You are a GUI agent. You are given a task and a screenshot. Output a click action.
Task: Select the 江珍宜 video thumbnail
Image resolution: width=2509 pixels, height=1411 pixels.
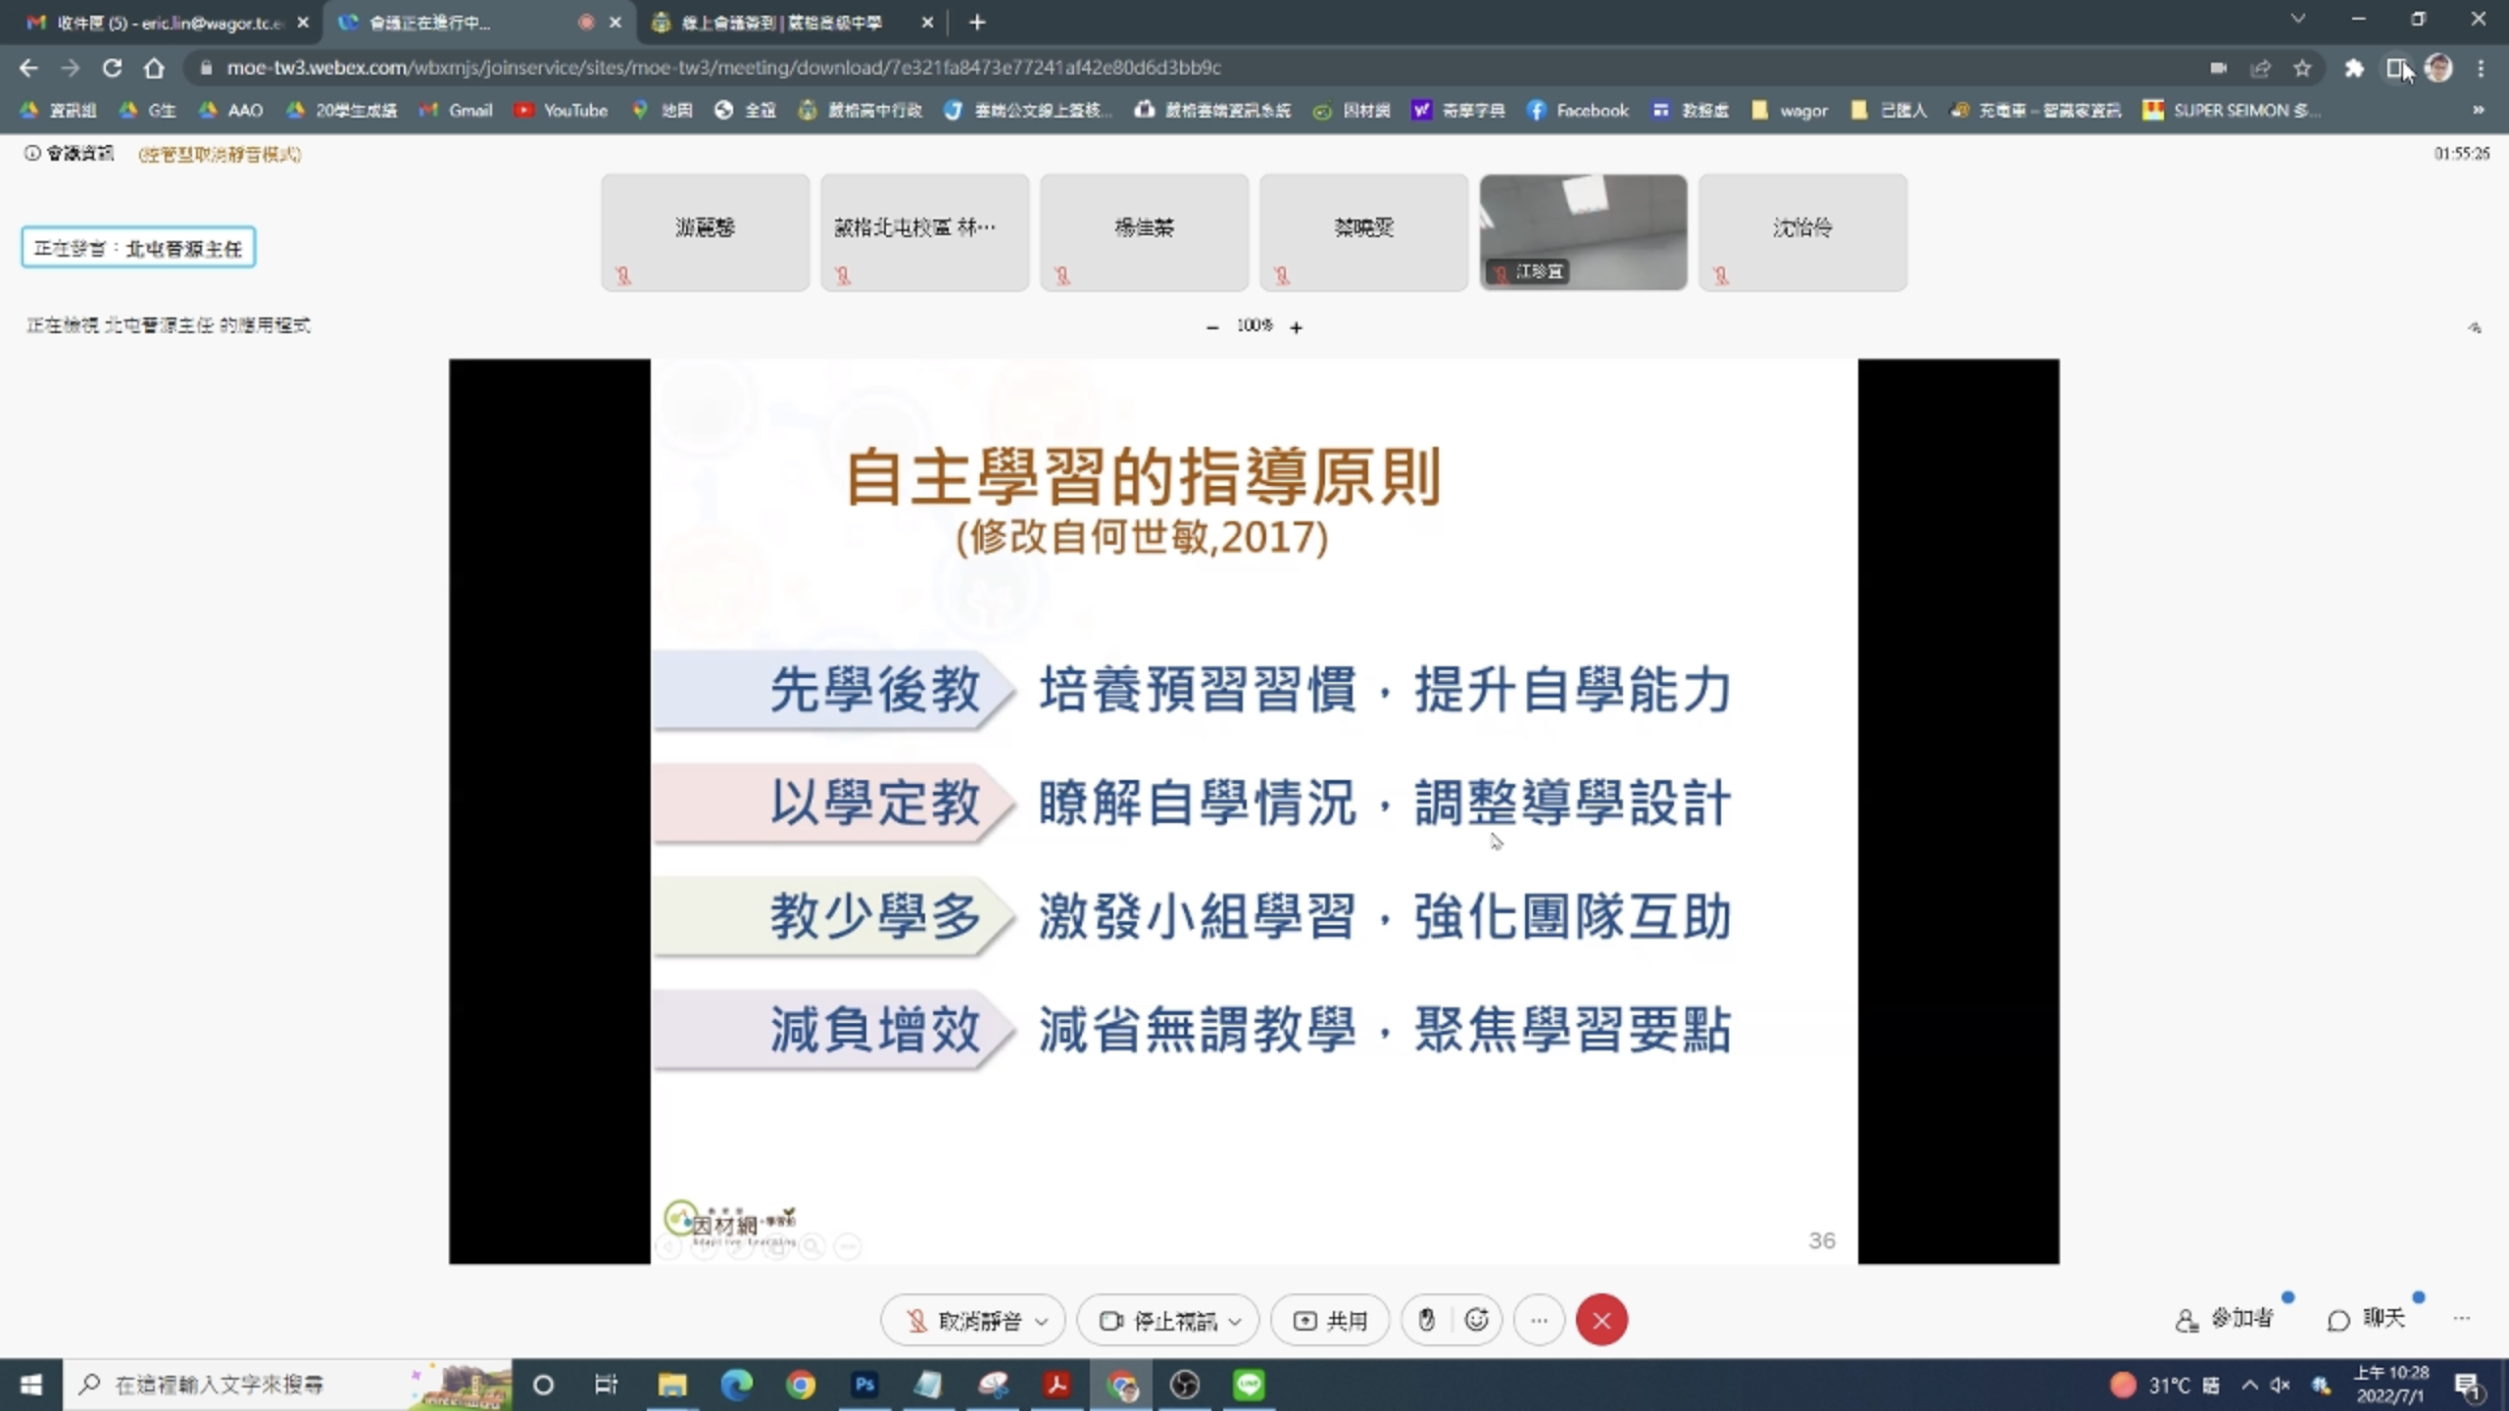[x=1583, y=231]
